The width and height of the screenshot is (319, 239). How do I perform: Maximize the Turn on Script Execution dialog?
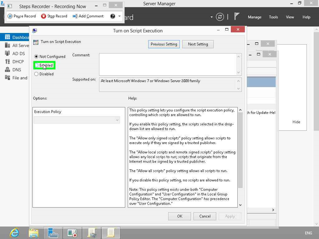[x=227, y=30]
